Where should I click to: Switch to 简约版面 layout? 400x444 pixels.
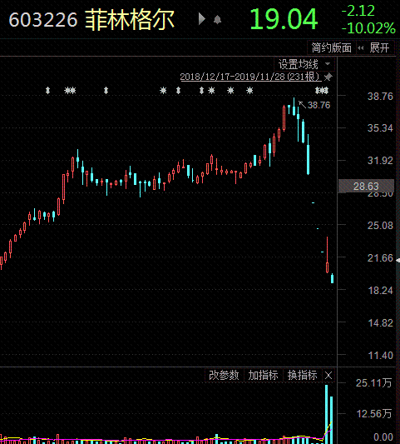331,47
